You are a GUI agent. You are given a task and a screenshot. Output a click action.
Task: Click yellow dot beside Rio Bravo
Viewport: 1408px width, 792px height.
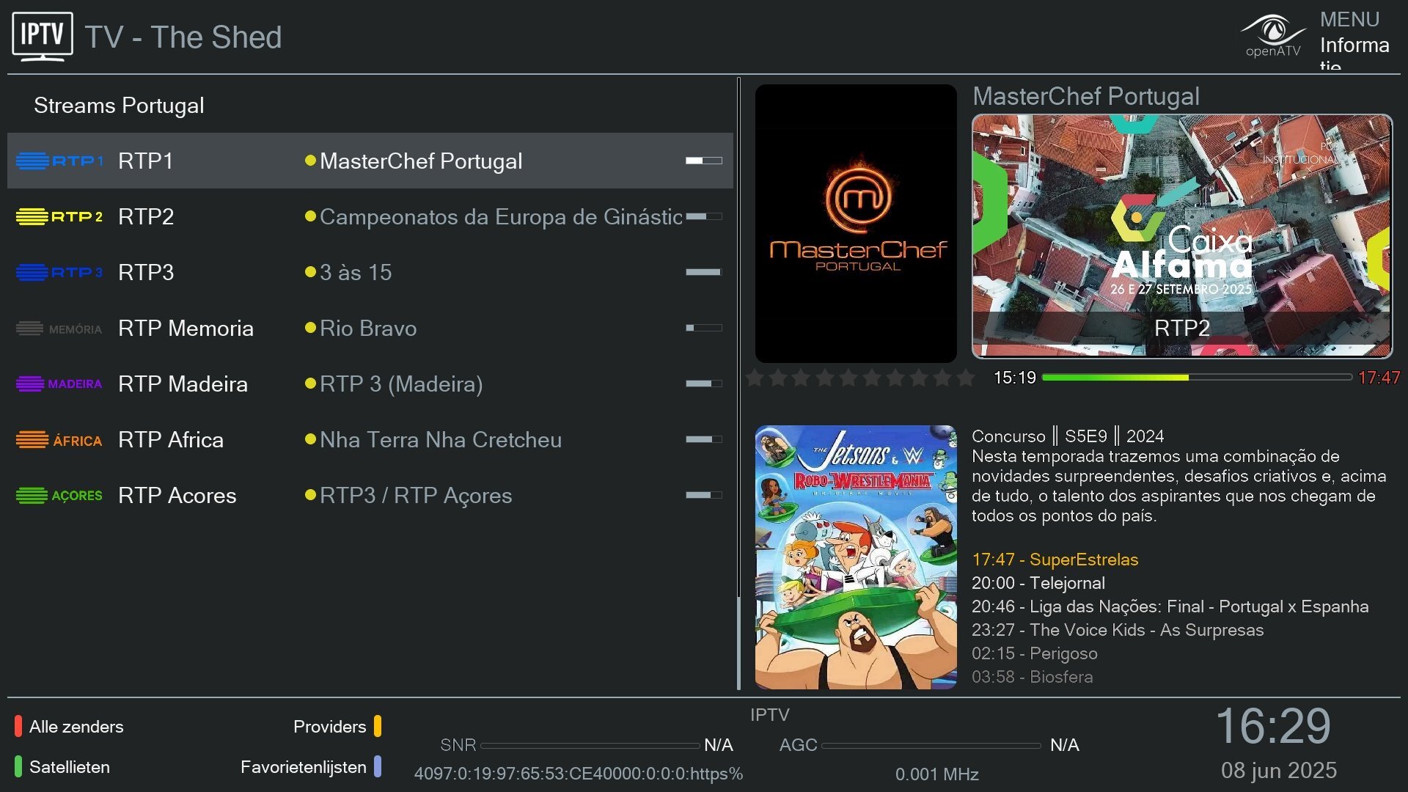coord(310,328)
